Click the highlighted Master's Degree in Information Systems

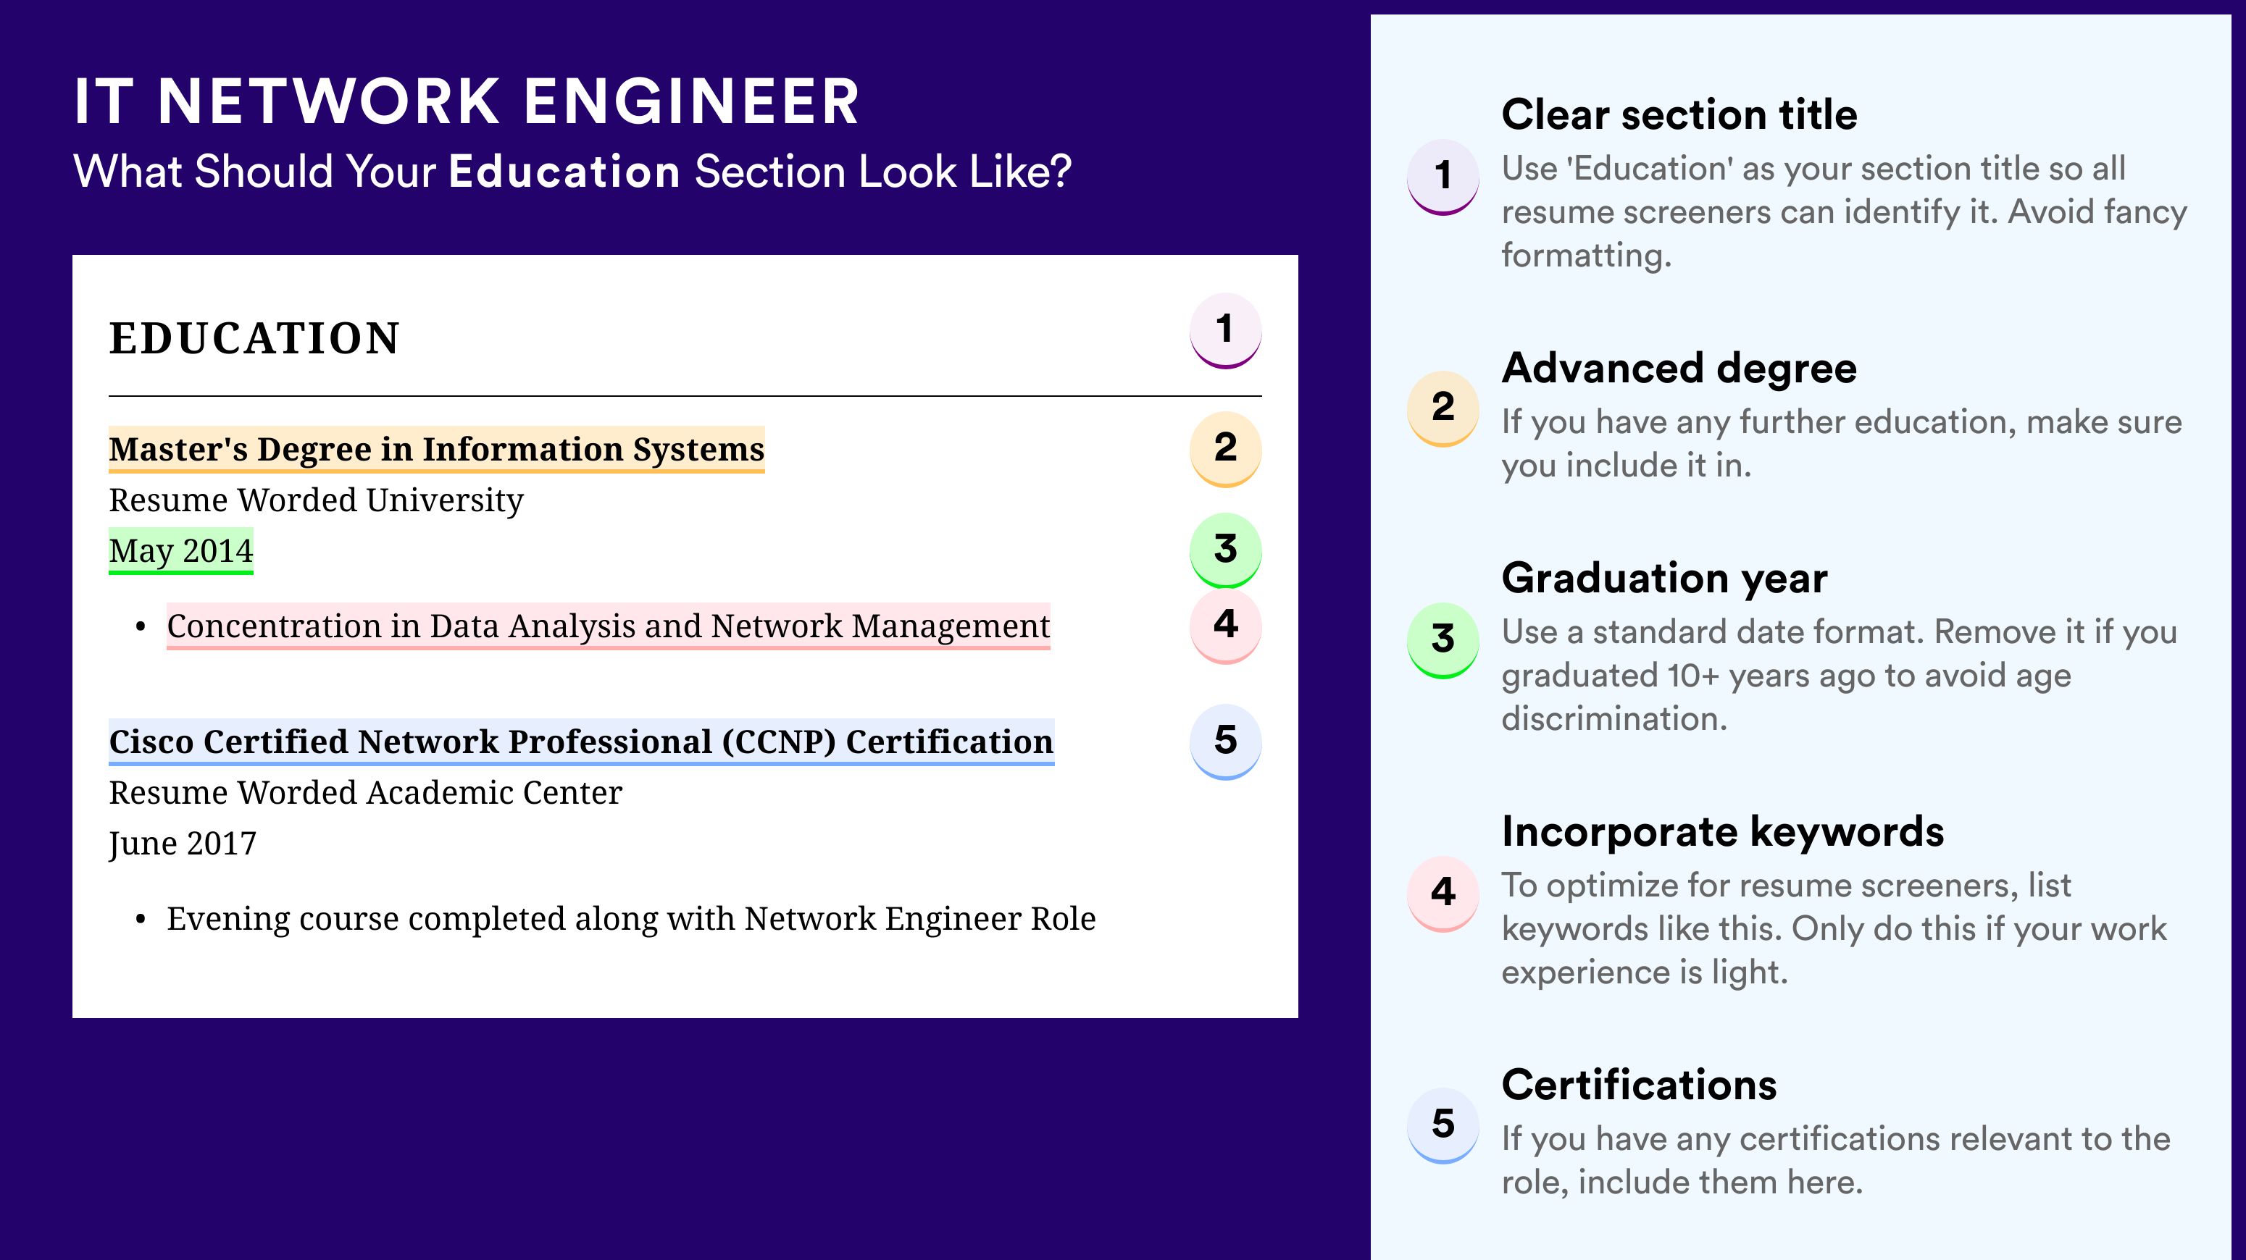coord(437,450)
